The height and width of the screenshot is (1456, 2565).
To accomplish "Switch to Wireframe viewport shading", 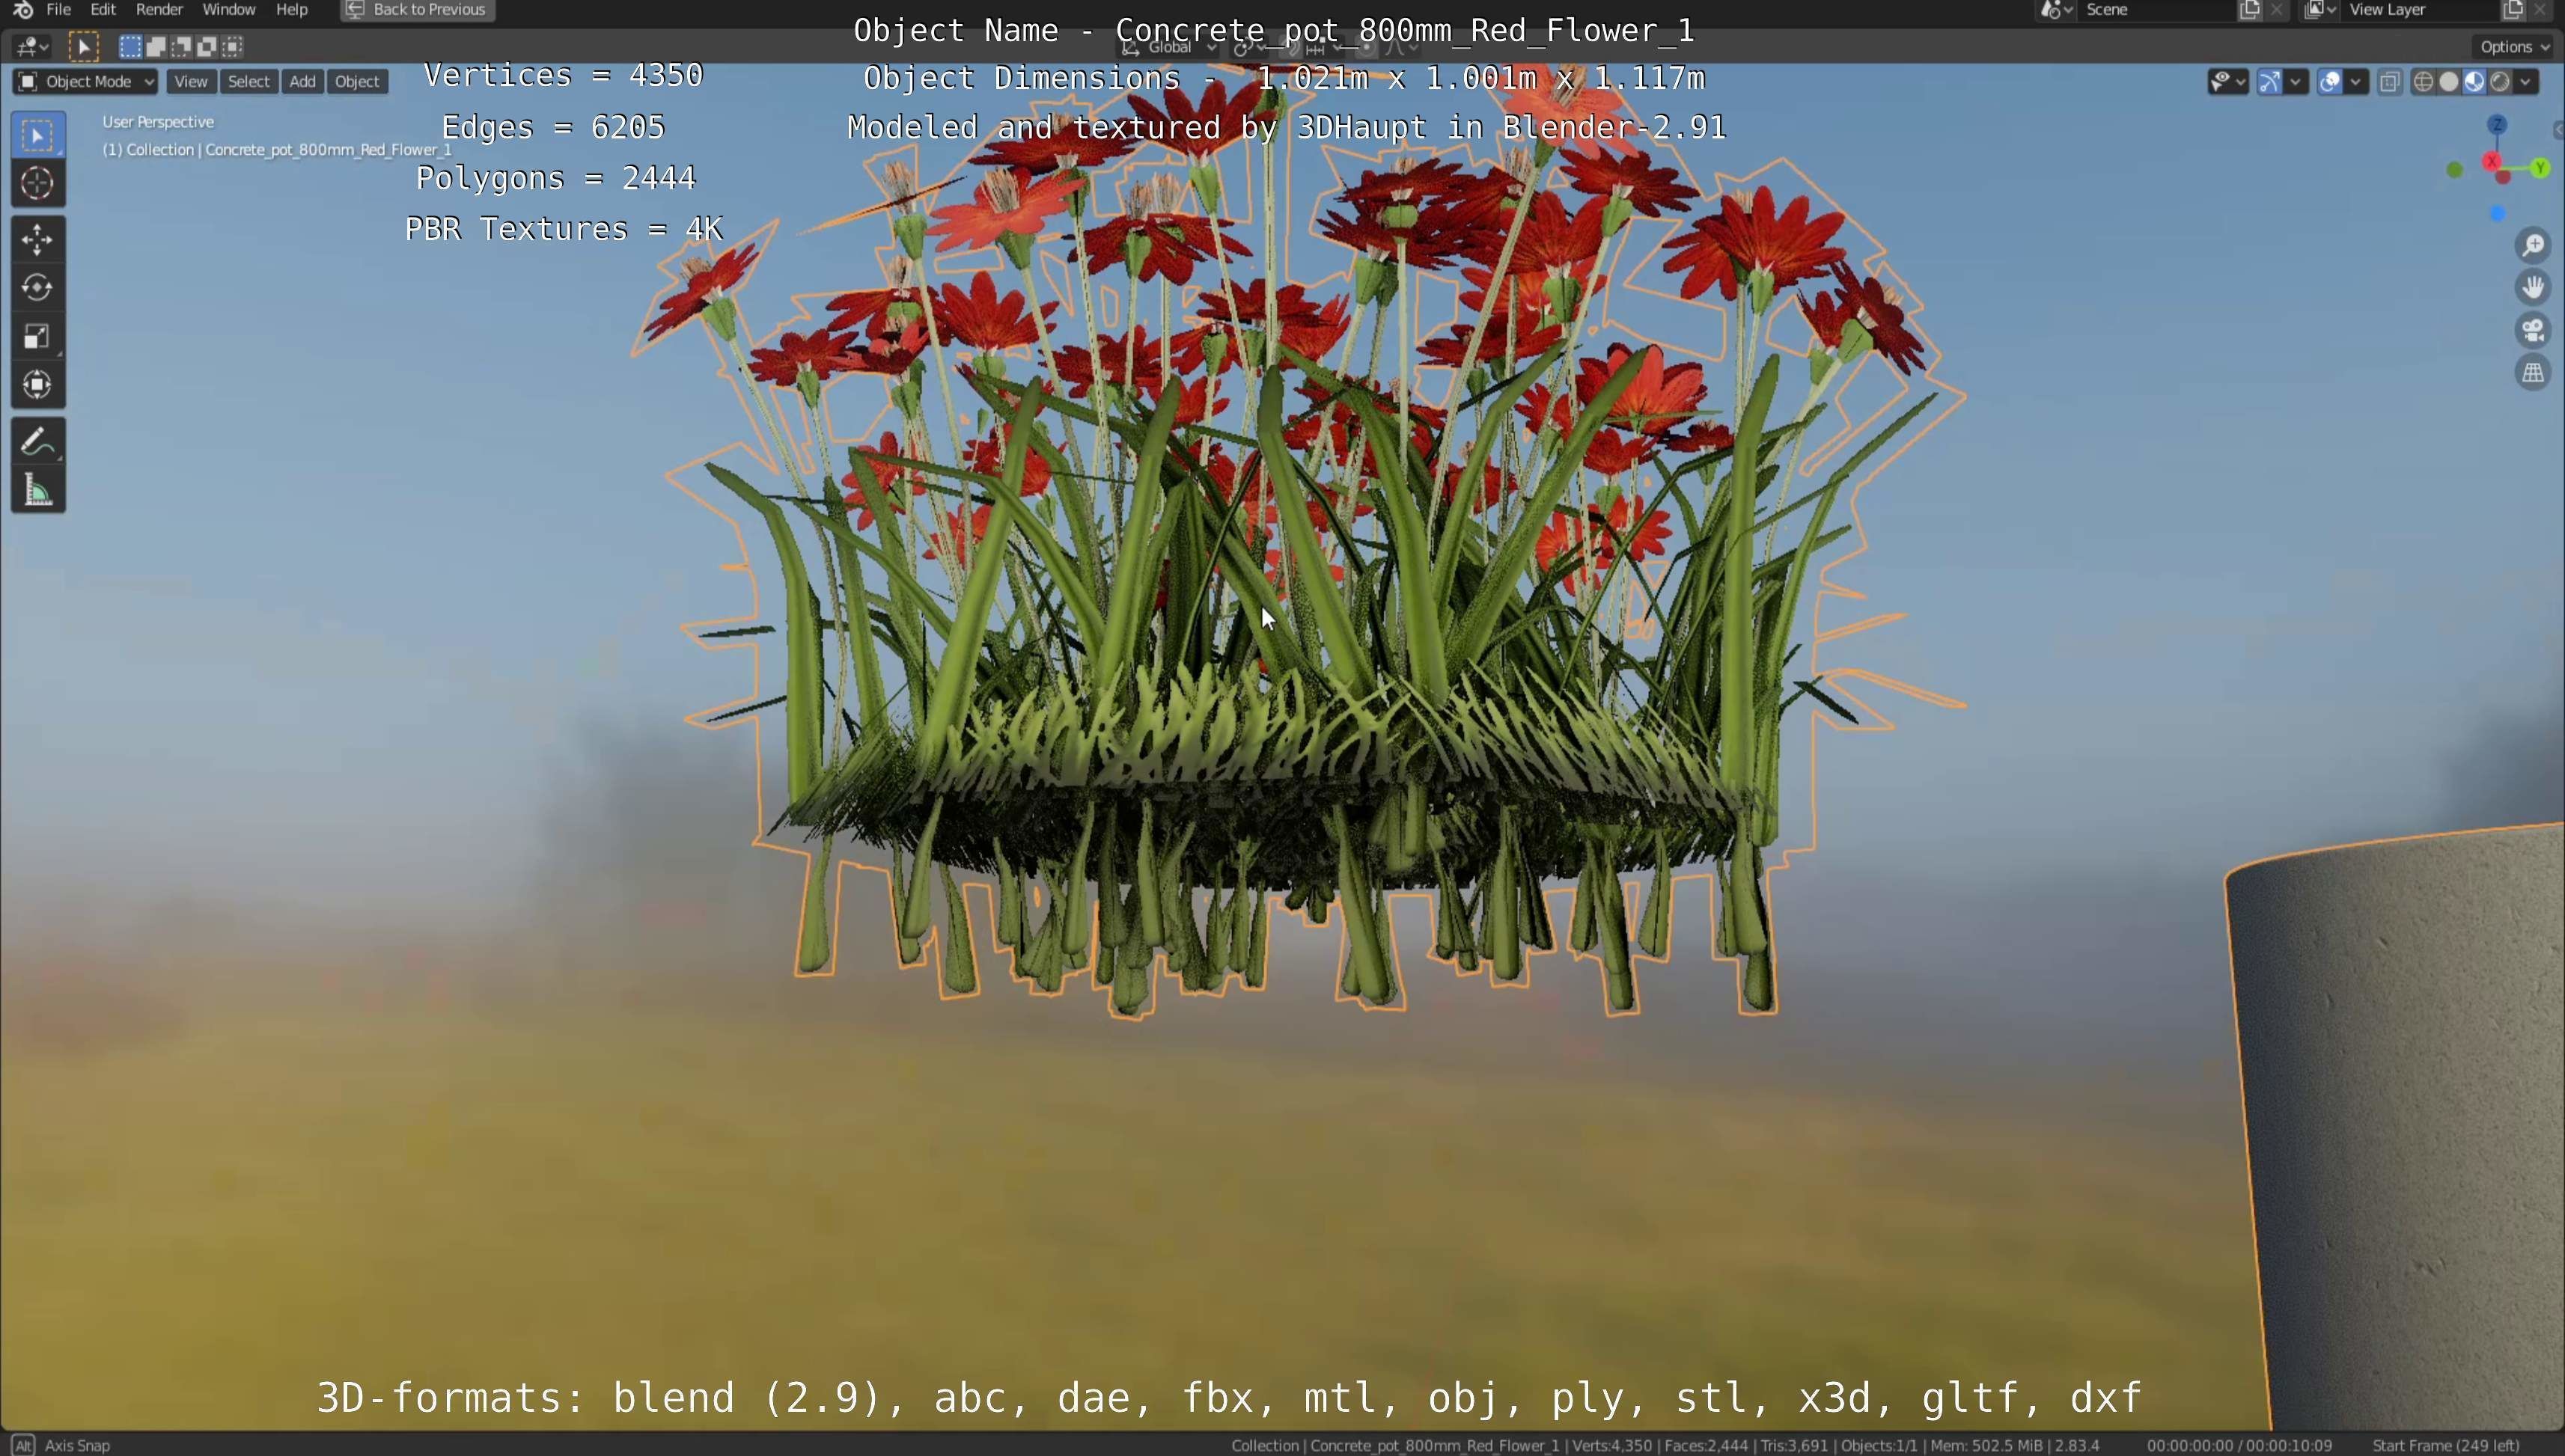I will 2423,82.
